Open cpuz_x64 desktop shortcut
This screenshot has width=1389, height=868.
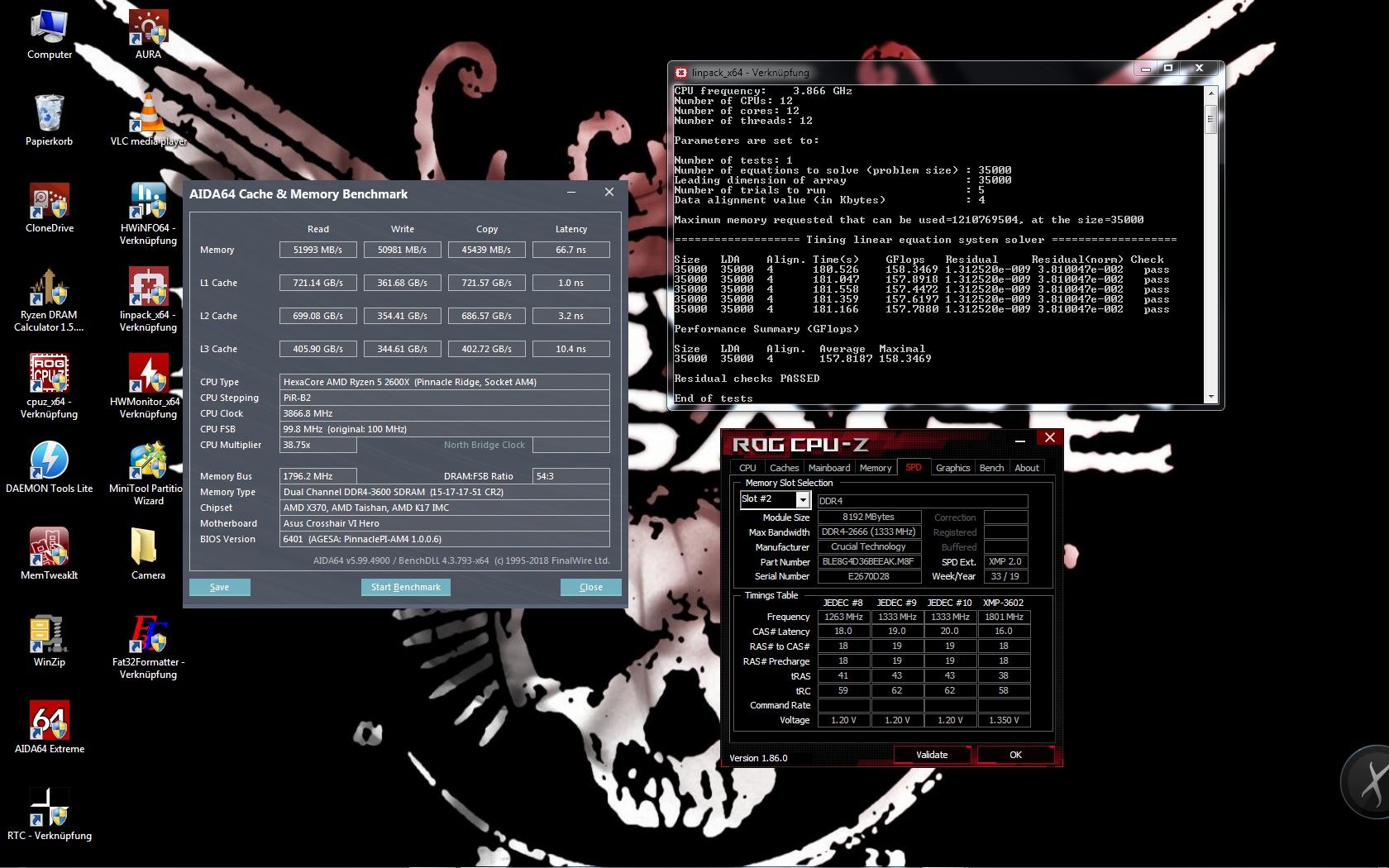[x=50, y=387]
